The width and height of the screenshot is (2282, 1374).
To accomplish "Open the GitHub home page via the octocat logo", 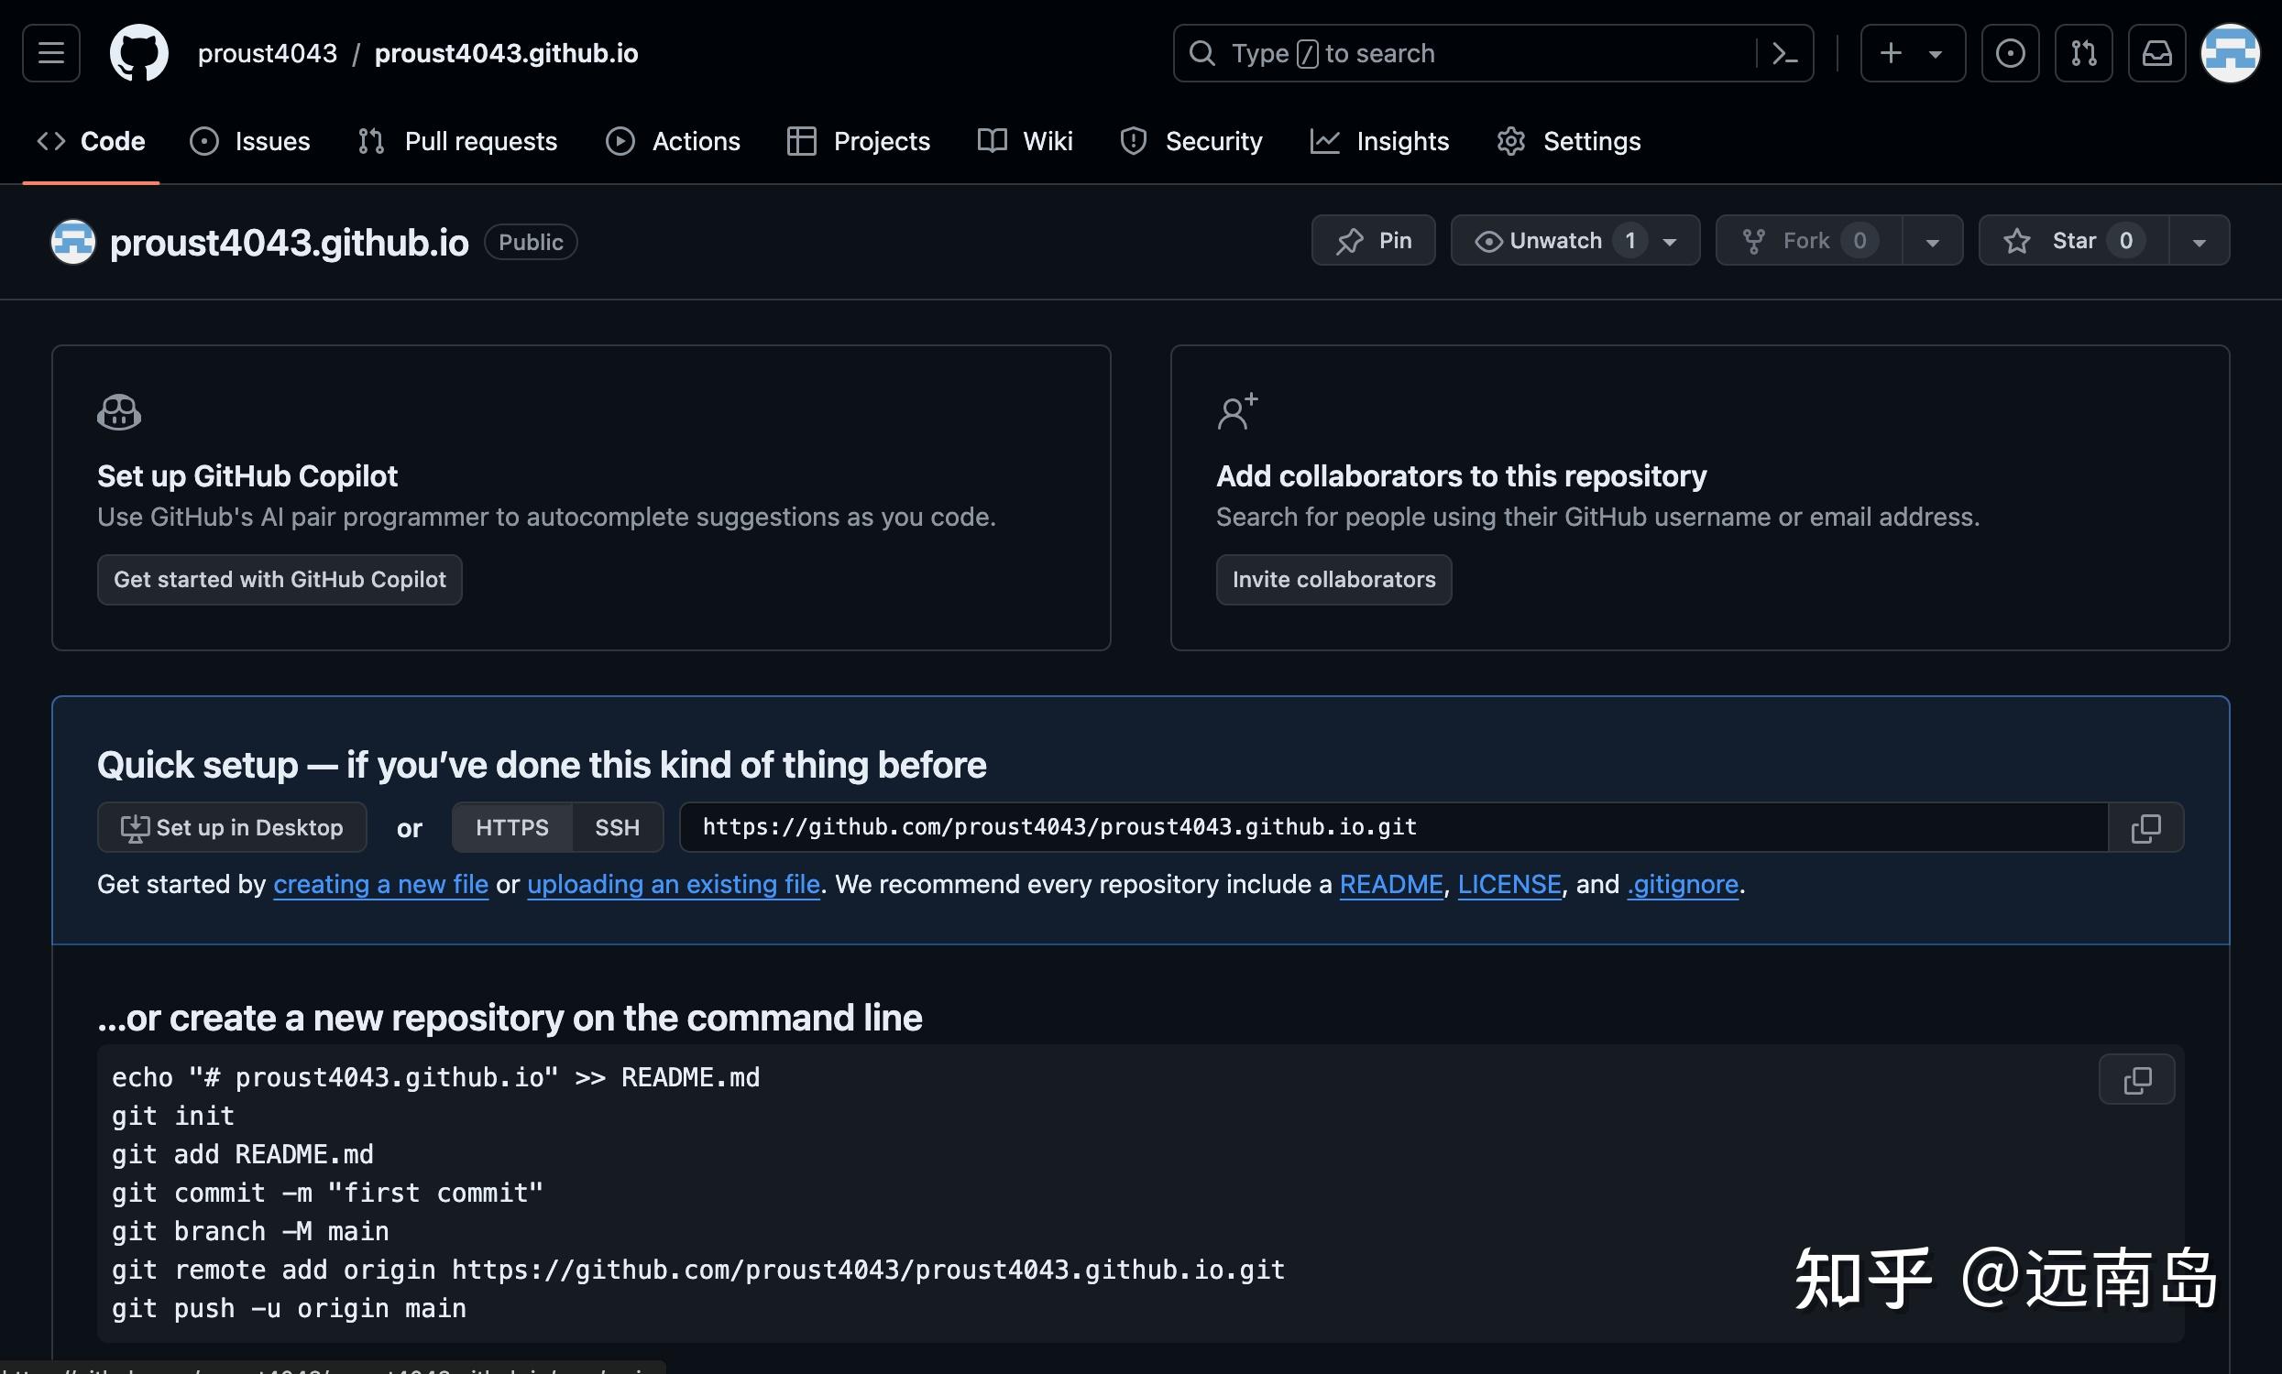I will pos(139,53).
